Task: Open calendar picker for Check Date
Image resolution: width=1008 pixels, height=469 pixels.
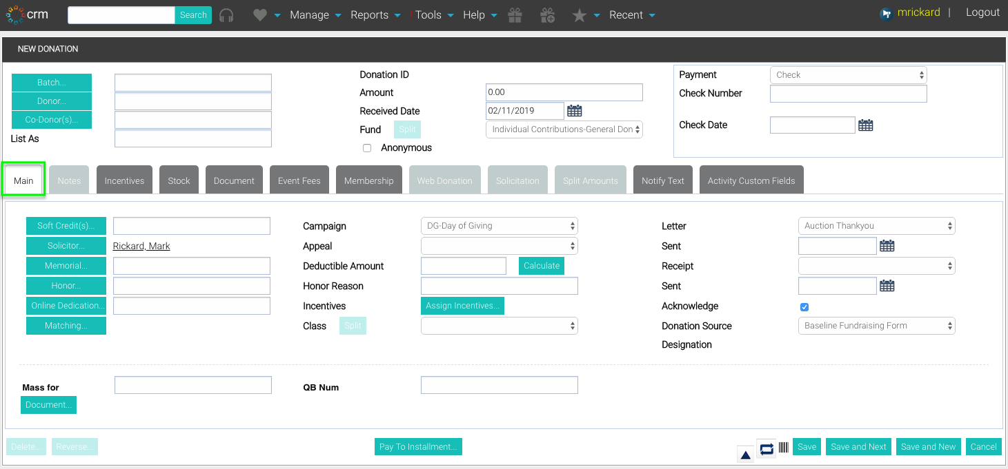Action: [x=866, y=125]
